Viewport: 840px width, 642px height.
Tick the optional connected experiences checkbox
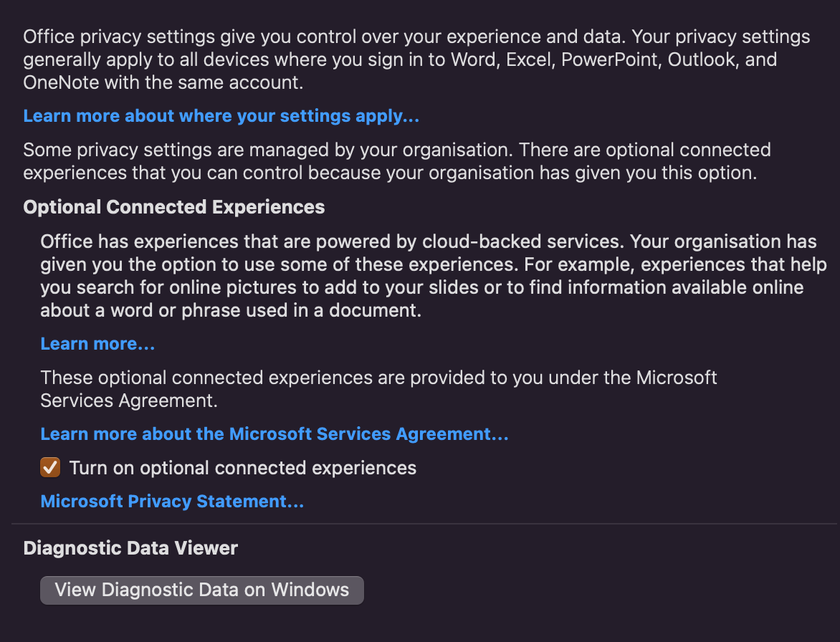[x=50, y=468]
